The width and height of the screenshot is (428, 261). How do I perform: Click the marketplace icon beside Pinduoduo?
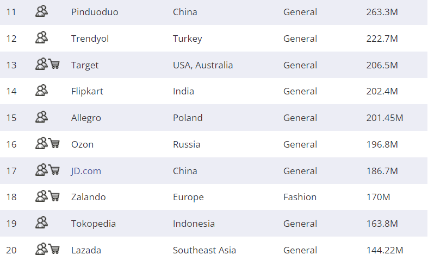(x=42, y=11)
